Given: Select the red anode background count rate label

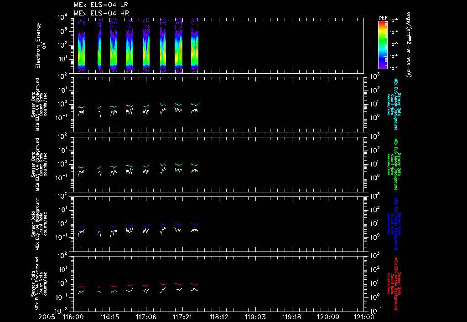Looking at the screenshot, I should pos(394,284).
